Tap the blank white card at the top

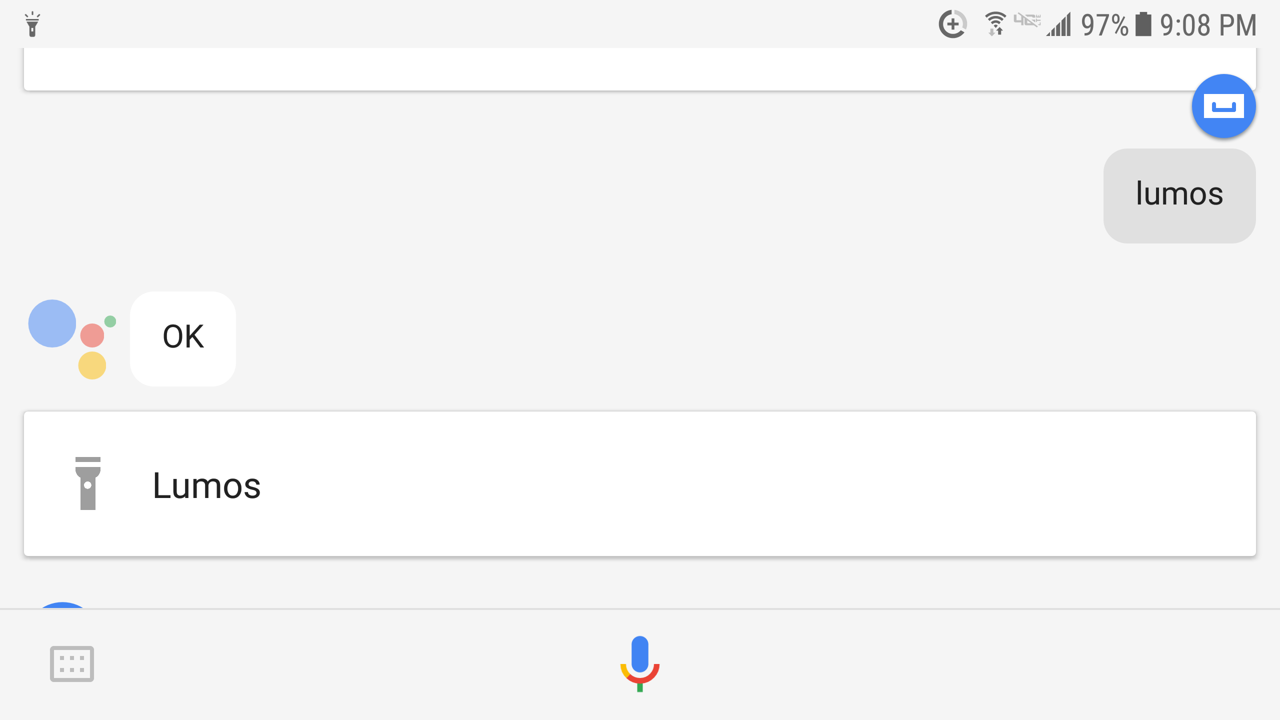639,69
